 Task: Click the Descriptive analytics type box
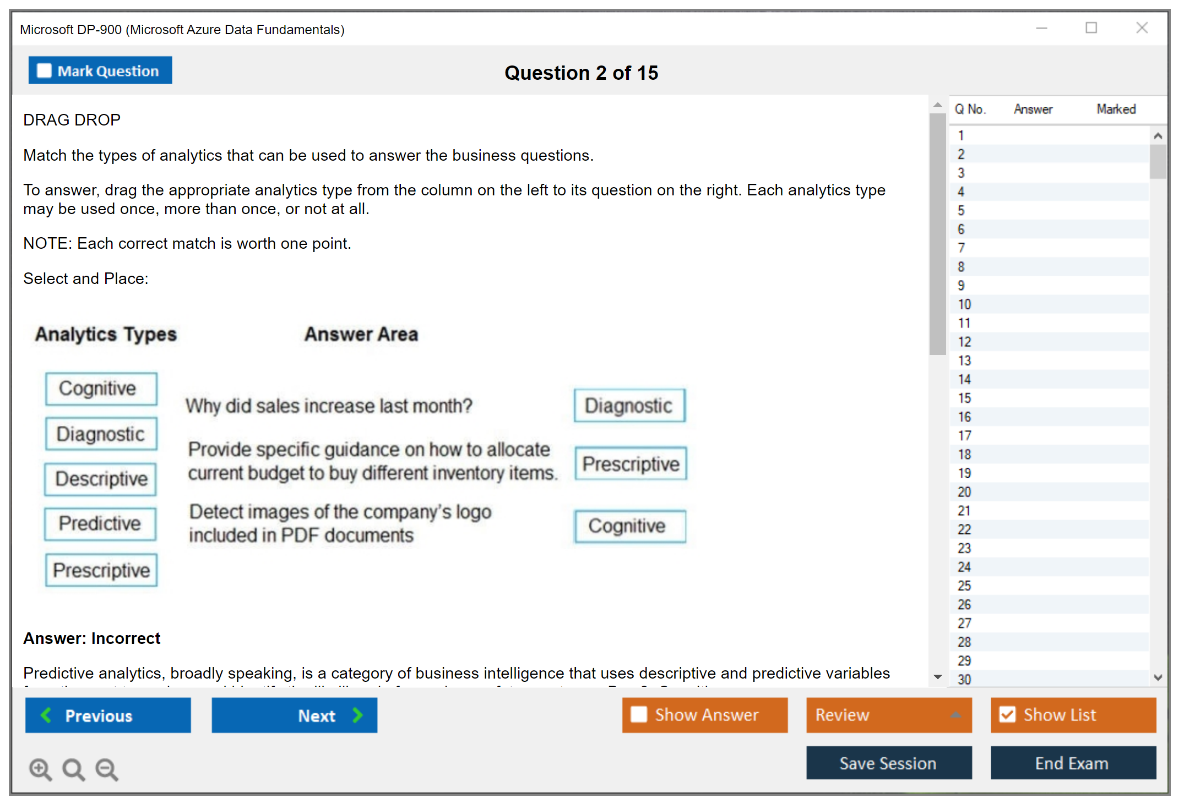point(101,479)
